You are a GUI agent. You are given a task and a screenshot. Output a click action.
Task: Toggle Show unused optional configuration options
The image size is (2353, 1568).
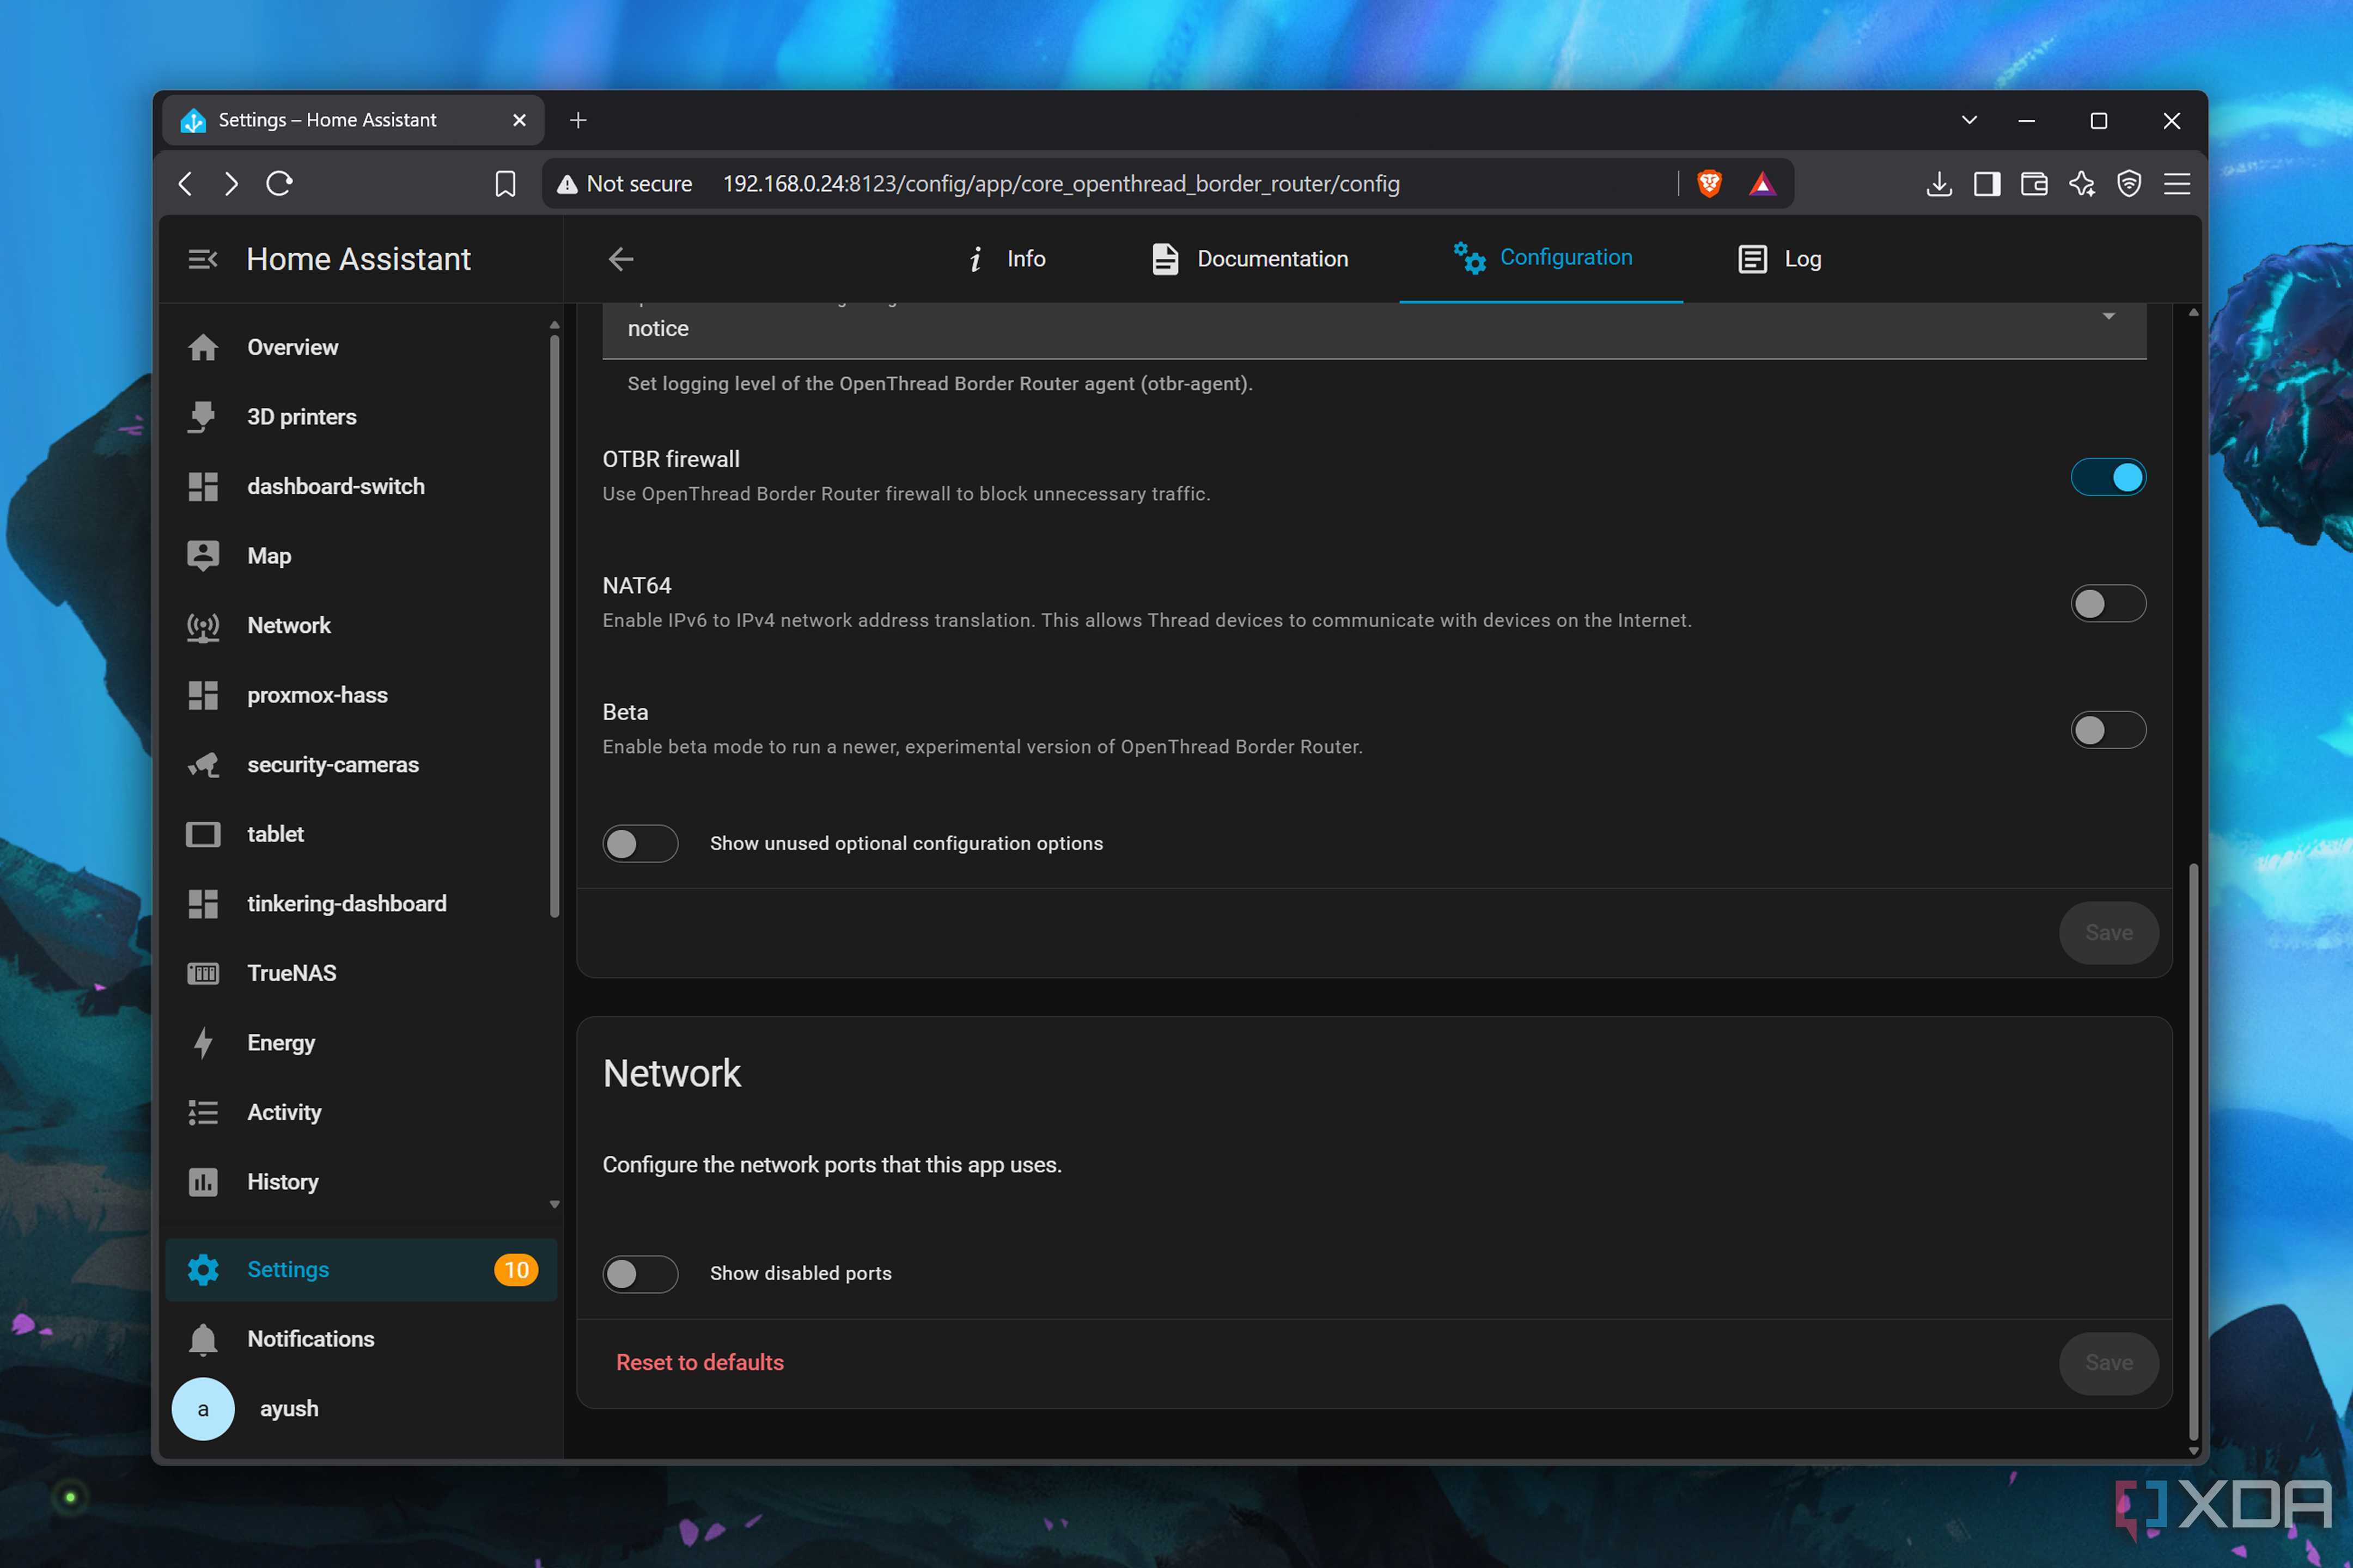click(641, 844)
